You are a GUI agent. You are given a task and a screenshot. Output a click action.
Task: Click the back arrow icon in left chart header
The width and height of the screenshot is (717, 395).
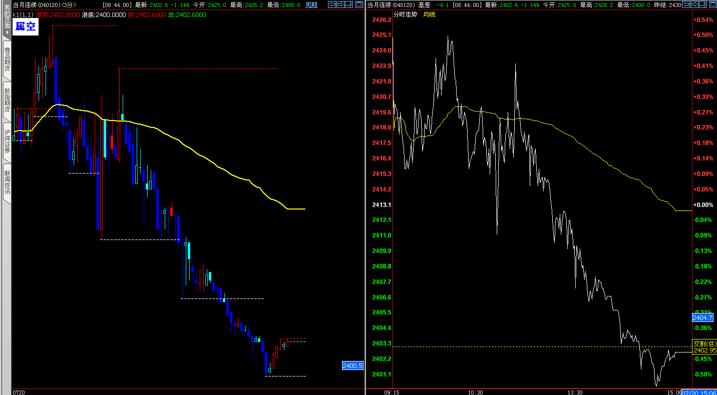[x=332, y=4]
